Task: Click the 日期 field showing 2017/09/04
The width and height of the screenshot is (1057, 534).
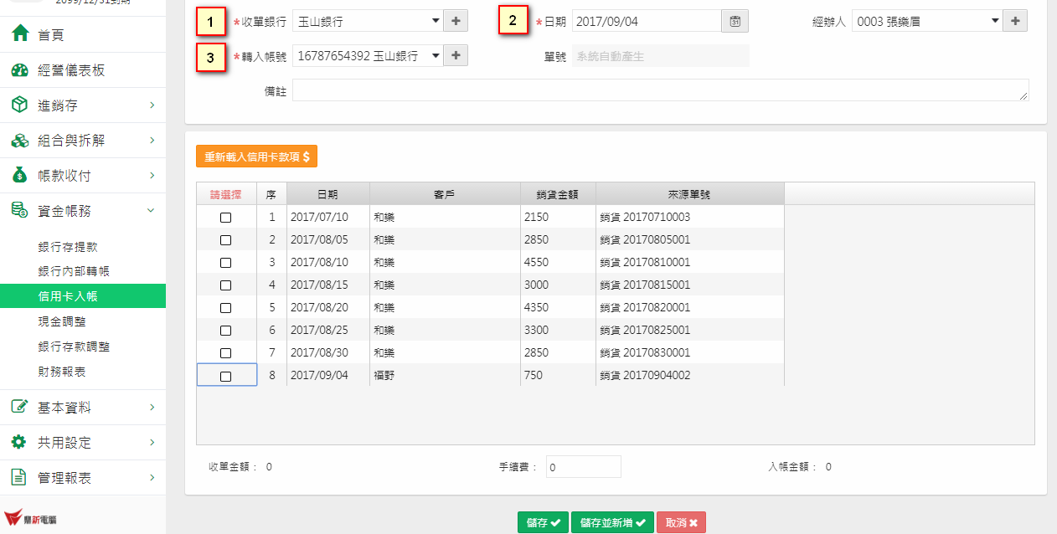Action: click(x=647, y=22)
